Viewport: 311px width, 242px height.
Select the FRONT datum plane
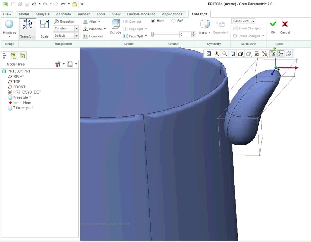point(17,87)
